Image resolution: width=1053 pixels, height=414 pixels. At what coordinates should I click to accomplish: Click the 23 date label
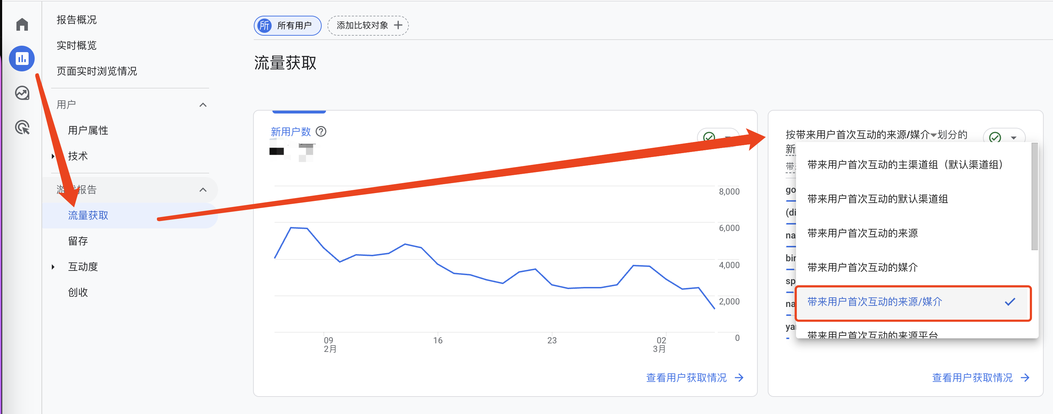tap(552, 340)
